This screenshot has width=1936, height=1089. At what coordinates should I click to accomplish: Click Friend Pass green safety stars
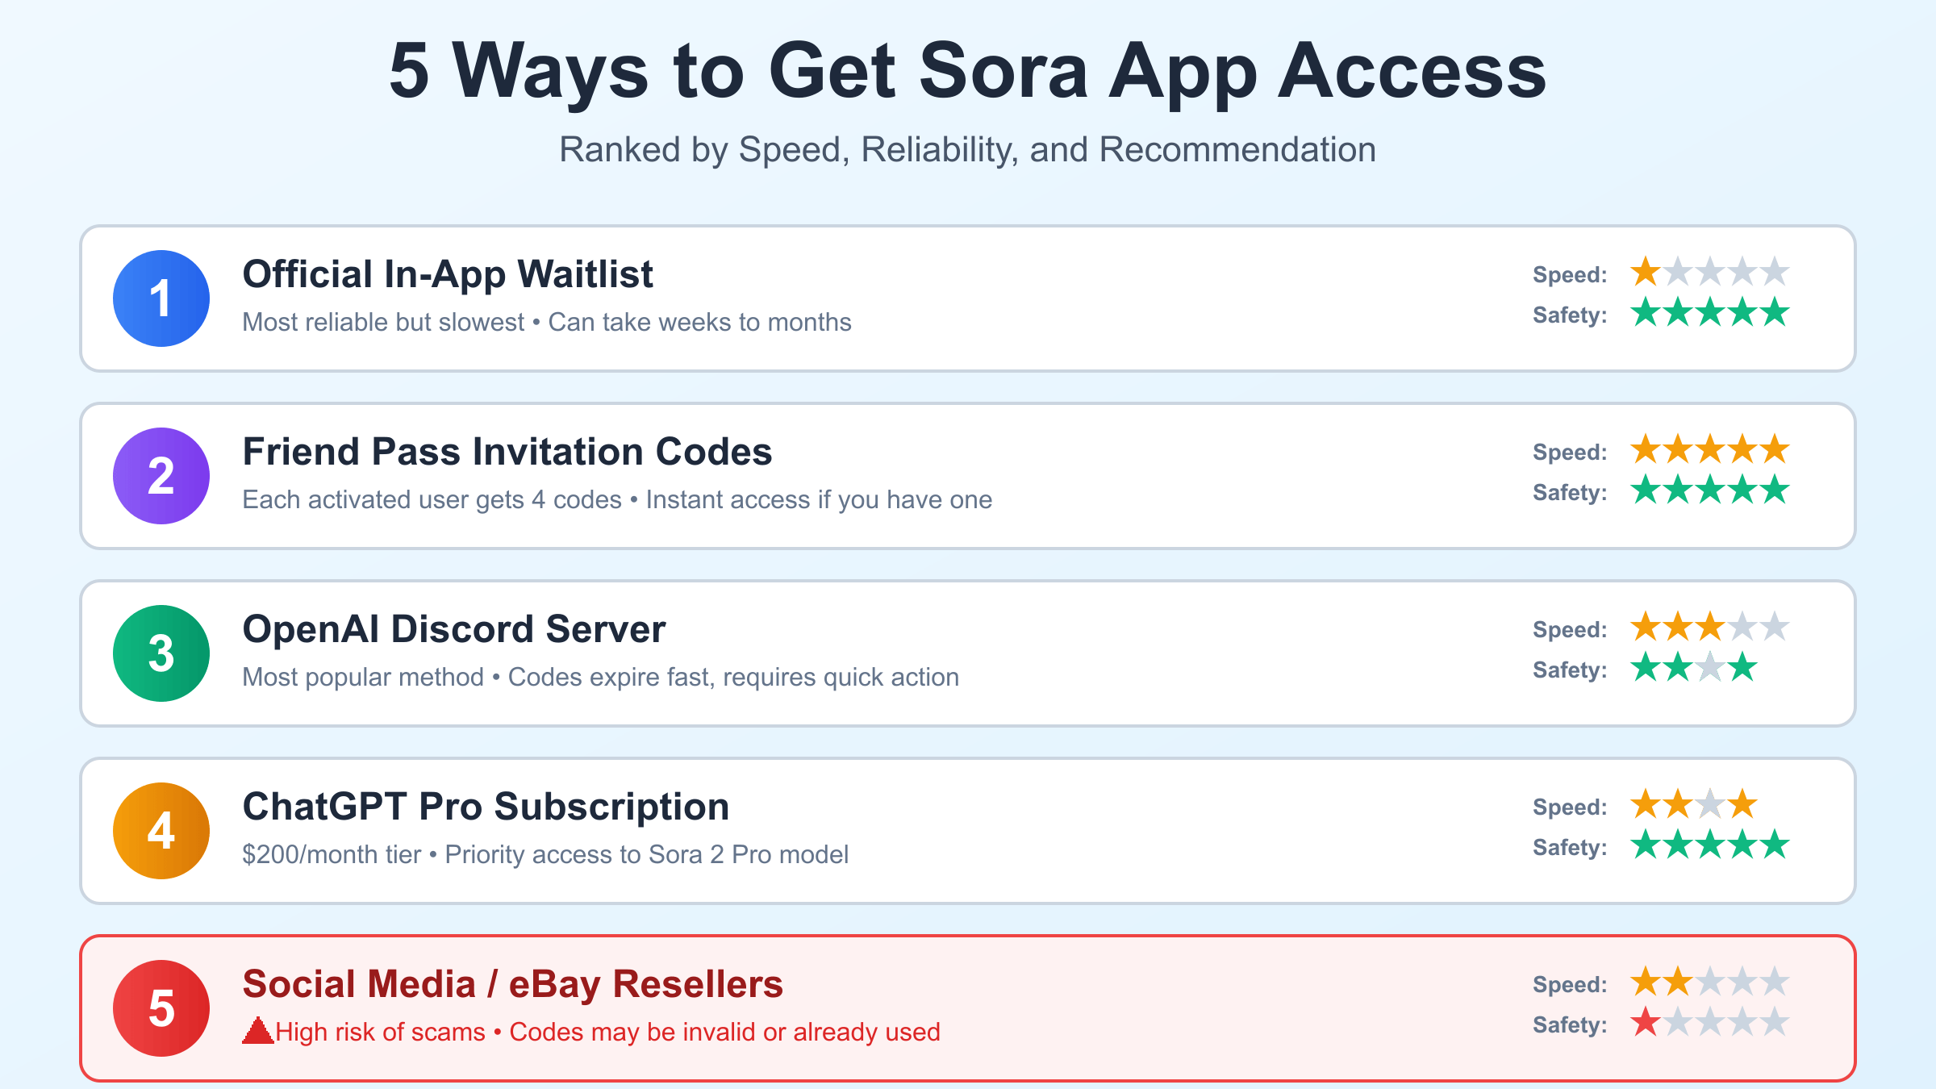[x=1709, y=490]
